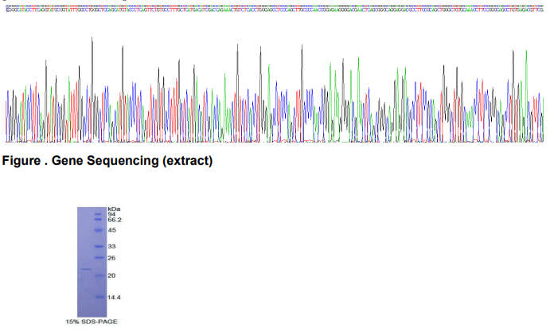Click the 14.4 kDa ladder band
The image size is (550, 332).
[x=99, y=297]
